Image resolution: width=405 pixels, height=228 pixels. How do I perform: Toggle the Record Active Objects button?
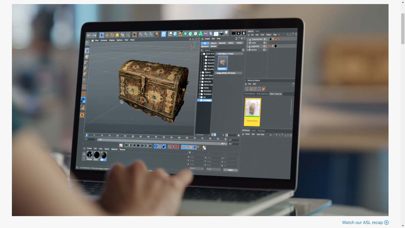[170, 147]
